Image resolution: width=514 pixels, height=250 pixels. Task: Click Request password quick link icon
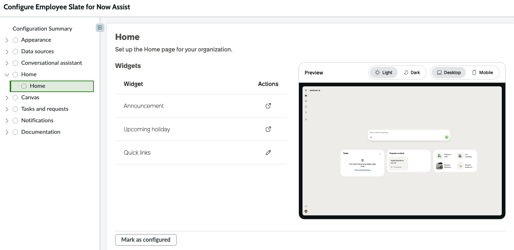[460, 166]
